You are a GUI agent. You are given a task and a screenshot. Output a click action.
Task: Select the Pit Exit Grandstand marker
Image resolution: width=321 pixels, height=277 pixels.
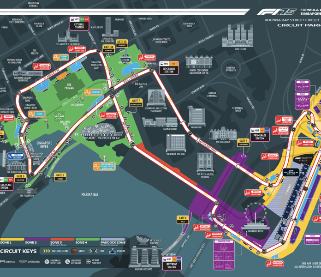click(x=305, y=143)
